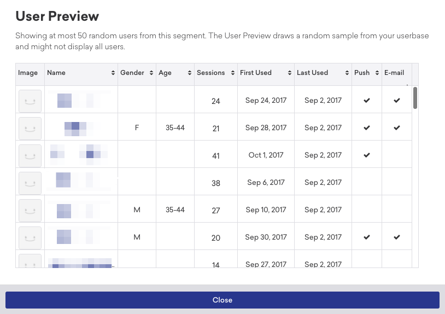Sort by Gender column arrows
The height and width of the screenshot is (314, 445).
151,73
